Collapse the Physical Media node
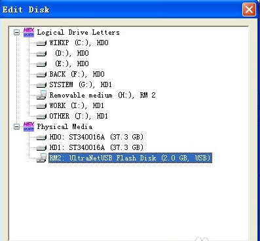The width and height of the screenshot is (260, 241). click(17, 127)
